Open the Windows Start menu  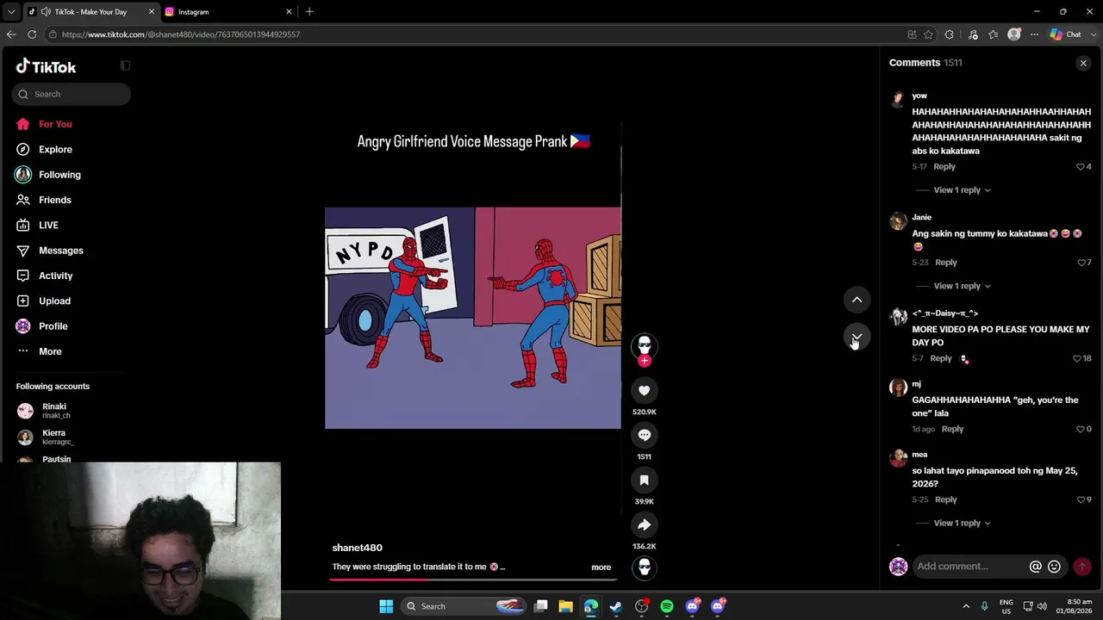tap(386, 606)
